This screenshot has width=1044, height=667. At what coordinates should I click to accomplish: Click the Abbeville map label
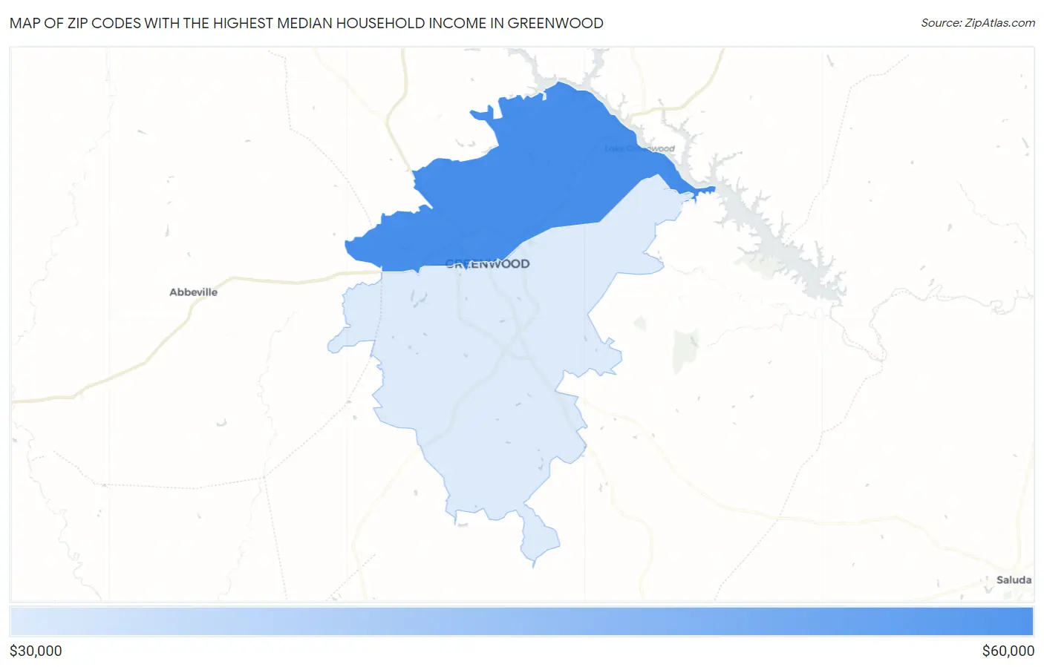point(193,292)
